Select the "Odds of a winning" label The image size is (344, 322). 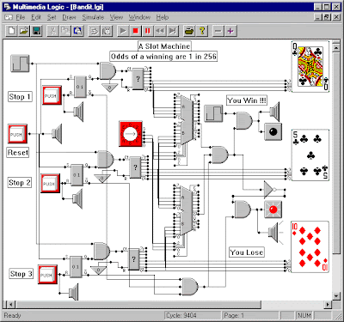coord(163,57)
